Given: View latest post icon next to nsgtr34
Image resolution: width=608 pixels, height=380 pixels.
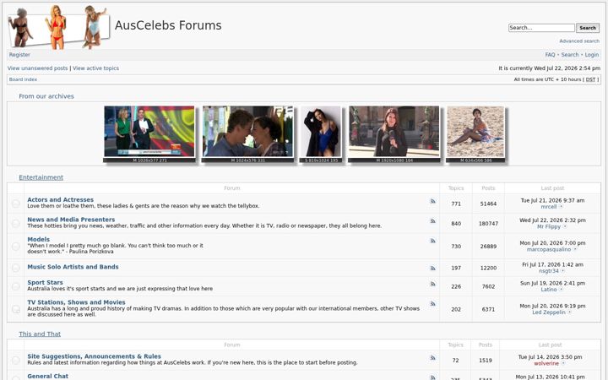Looking at the screenshot, I should pyautogui.click(x=562, y=271).
